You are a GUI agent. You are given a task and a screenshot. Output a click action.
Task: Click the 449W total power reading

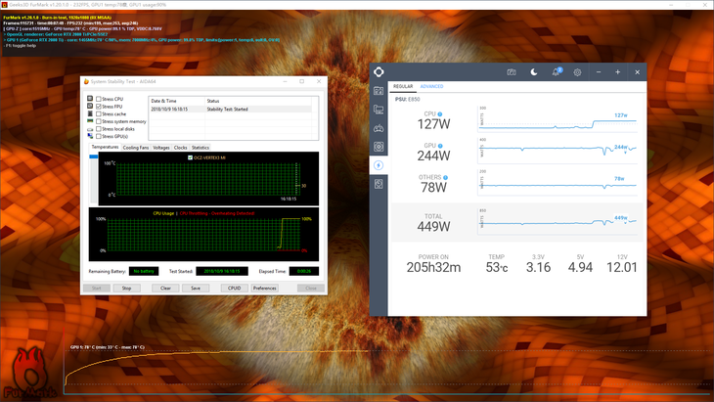pos(433,227)
